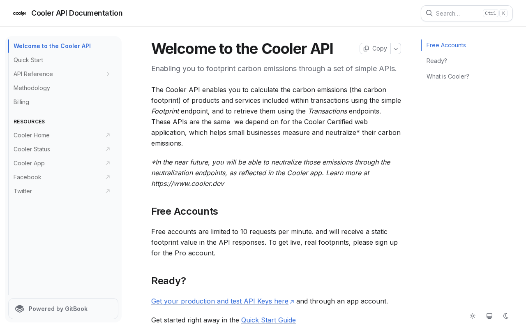Jump to What is Cooler? section

click(448, 76)
